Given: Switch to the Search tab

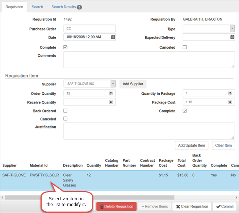Looking at the screenshot, I should click(37, 7).
